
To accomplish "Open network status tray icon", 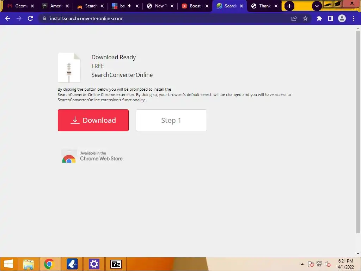I will click(319, 264).
